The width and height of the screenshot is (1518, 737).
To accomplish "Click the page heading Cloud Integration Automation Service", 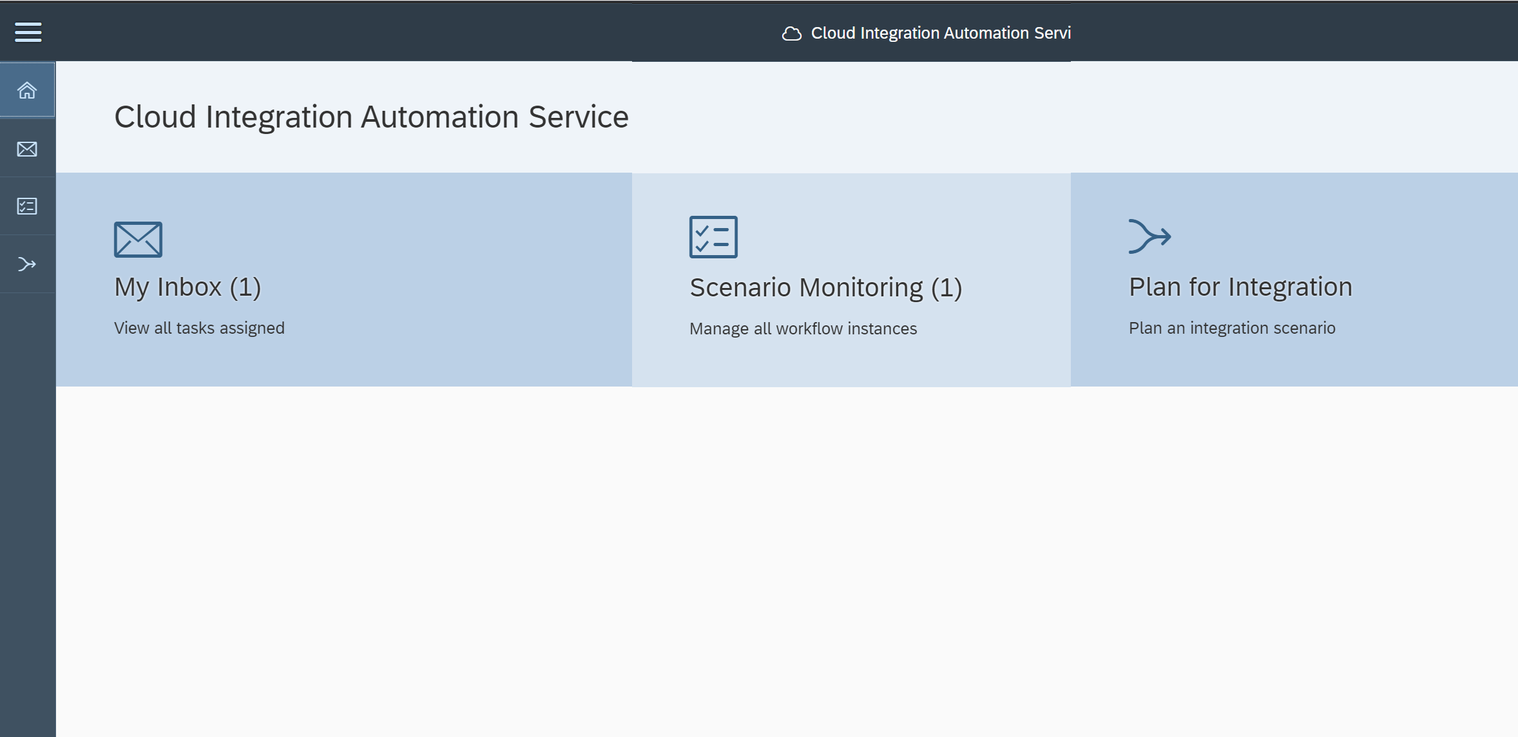I will click(x=371, y=117).
